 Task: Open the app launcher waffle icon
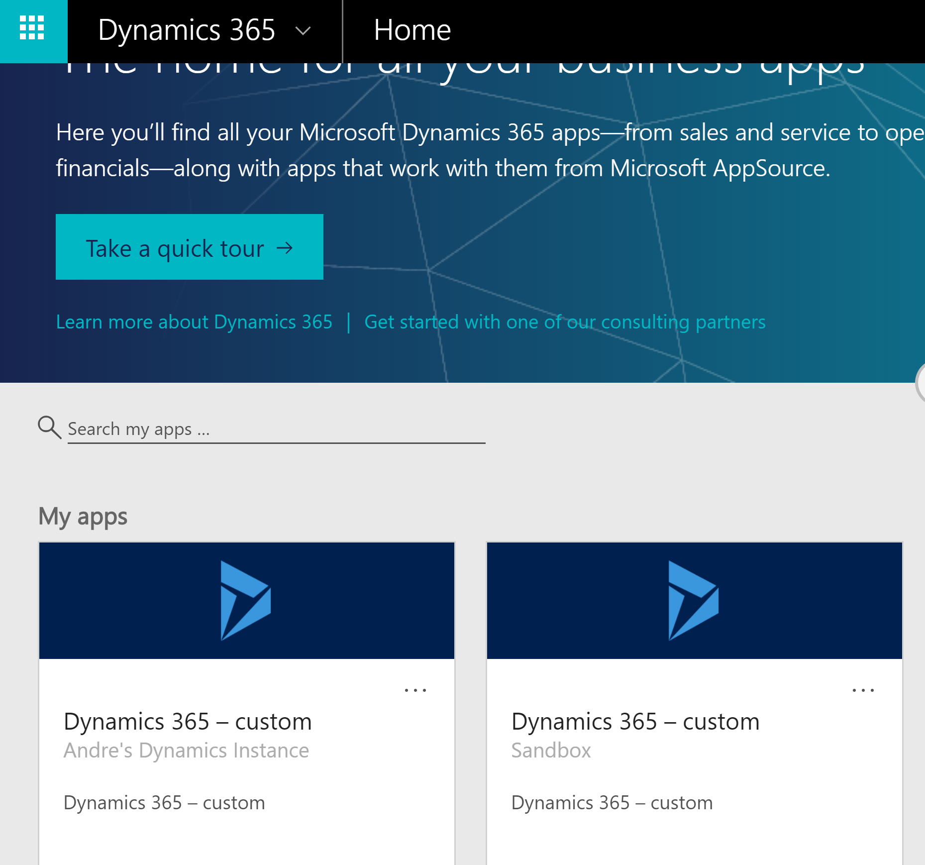pos(32,28)
